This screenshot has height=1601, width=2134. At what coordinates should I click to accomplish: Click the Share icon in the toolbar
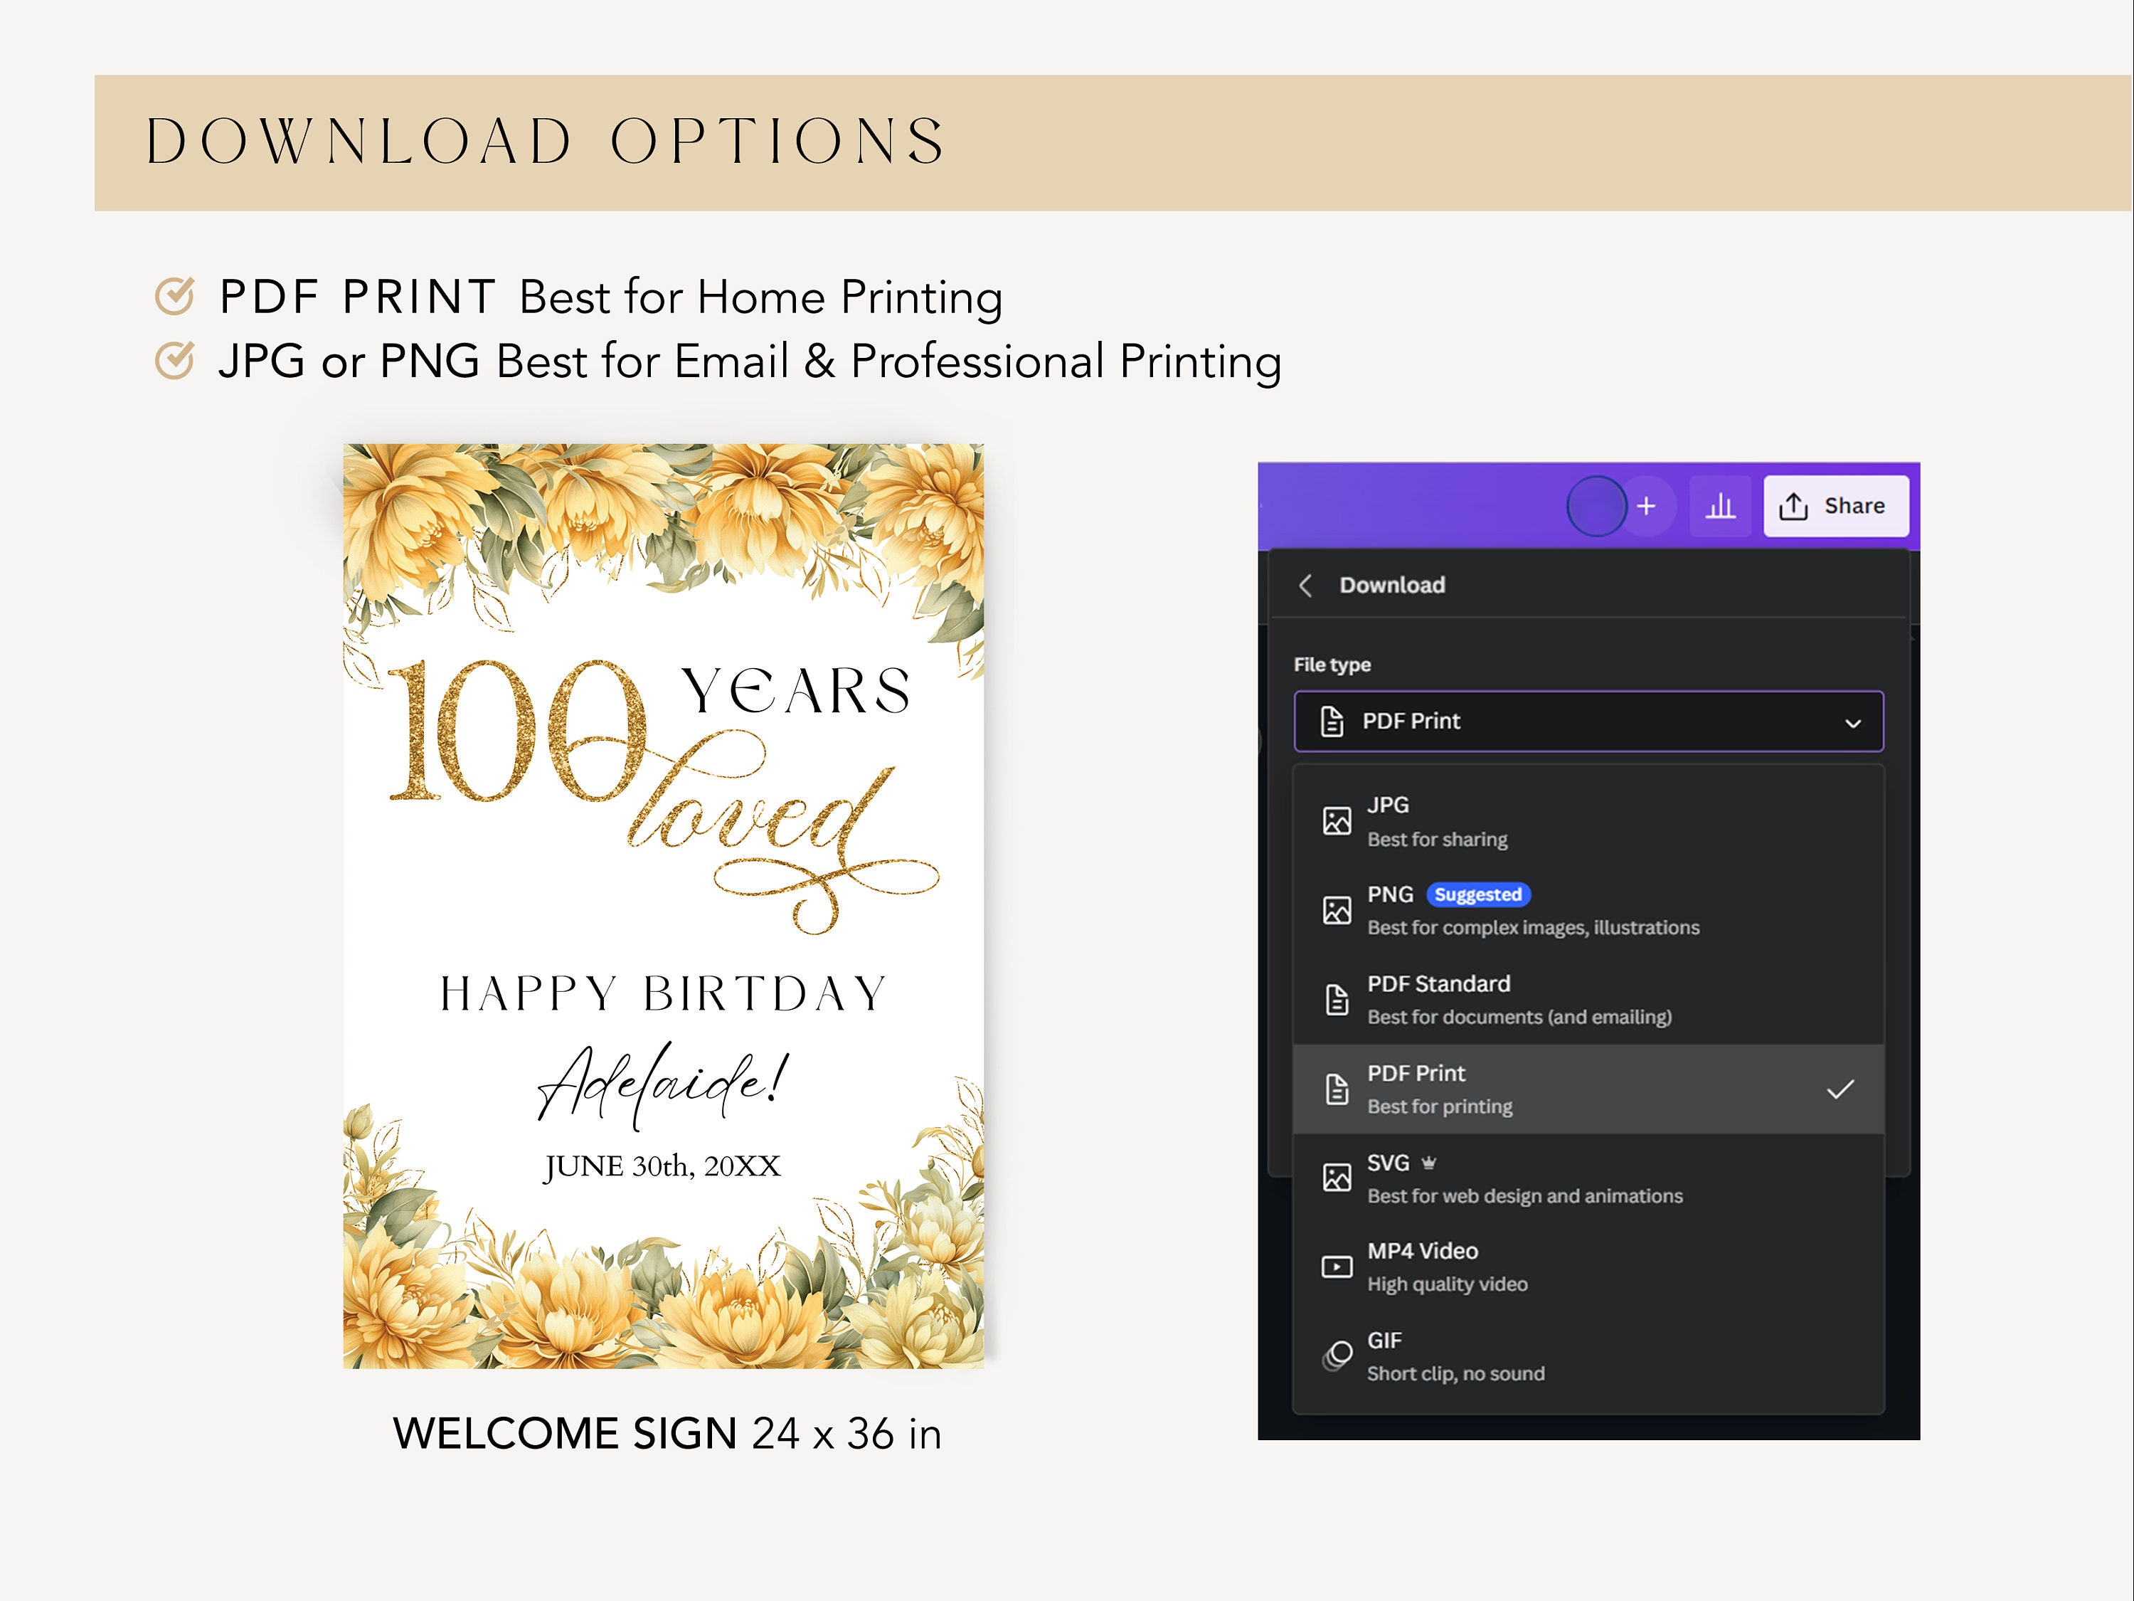[x=1795, y=504]
